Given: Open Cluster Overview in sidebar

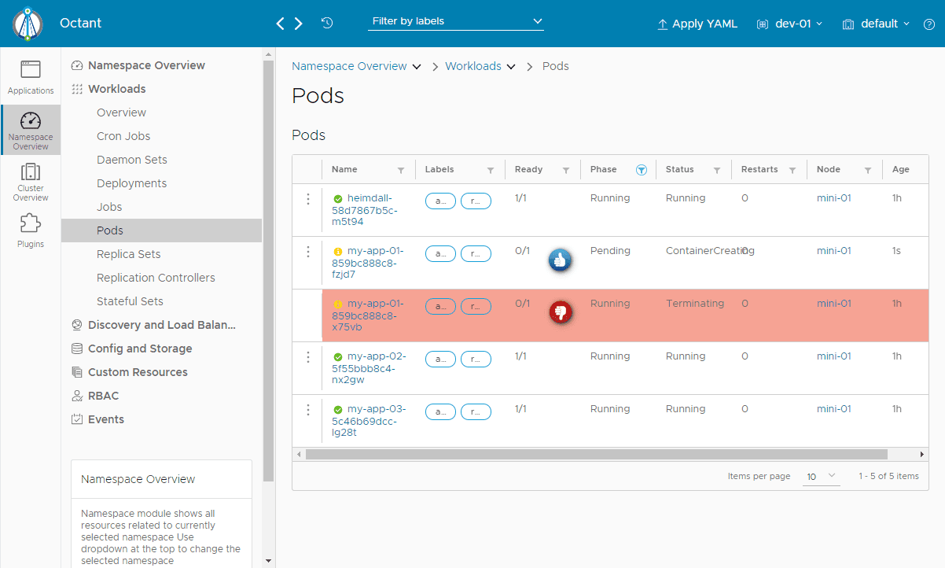Looking at the screenshot, I should [x=31, y=182].
